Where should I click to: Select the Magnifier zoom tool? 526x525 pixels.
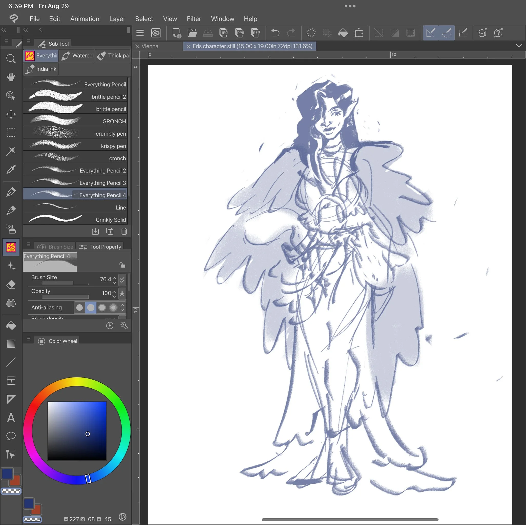click(11, 58)
